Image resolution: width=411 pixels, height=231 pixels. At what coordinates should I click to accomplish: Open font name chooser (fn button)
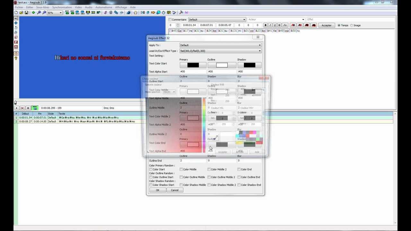point(285,25)
